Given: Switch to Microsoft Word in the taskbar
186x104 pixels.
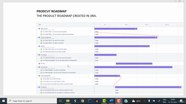Looking at the screenshot, I should [111, 101].
